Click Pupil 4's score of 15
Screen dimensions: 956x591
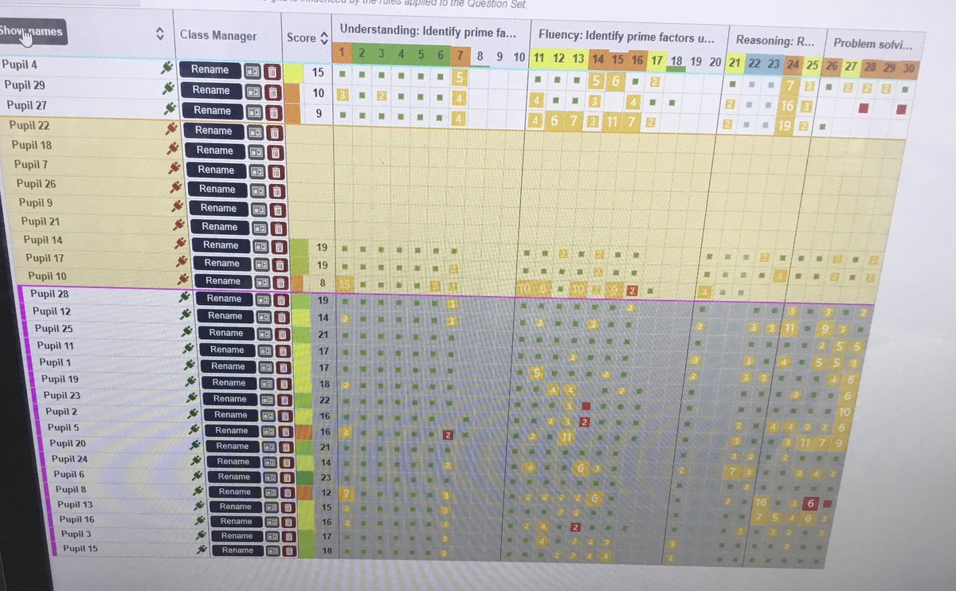319,72
